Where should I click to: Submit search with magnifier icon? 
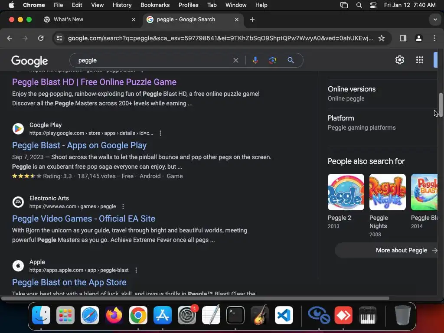click(x=291, y=60)
